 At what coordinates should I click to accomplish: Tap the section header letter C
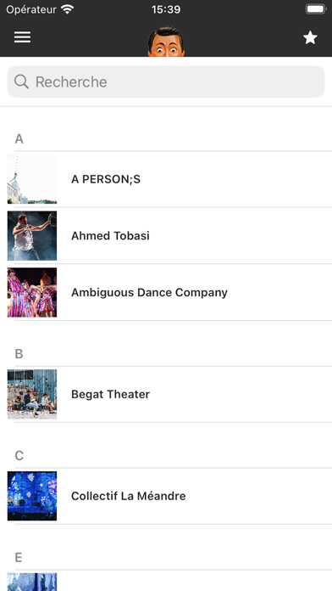click(x=19, y=456)
